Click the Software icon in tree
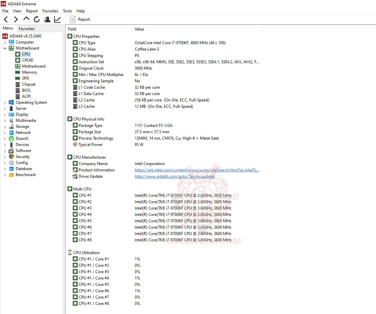 (x=11, y=151)
